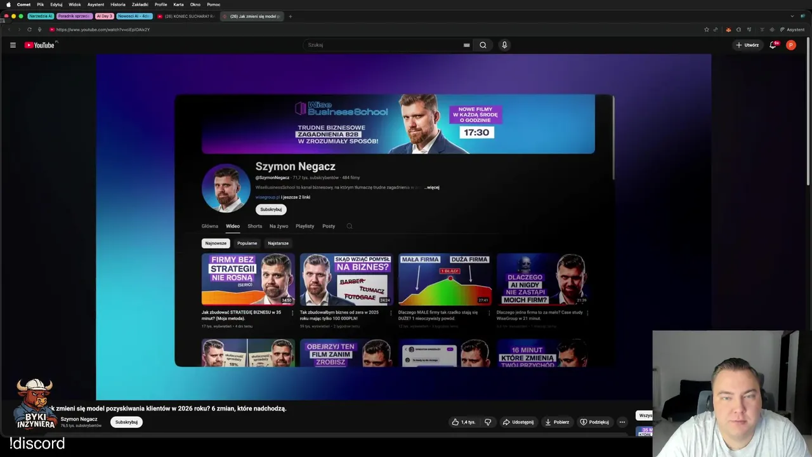The height and width of the screenshot is (457, 812).
Task: Click the YouTube logo to go home
Action: 40,45
